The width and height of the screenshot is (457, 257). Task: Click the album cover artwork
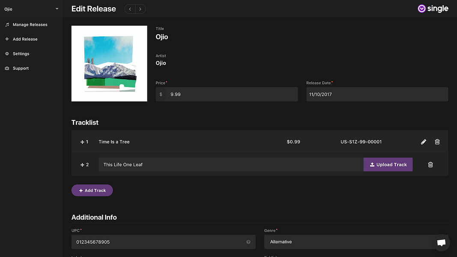[109, 63]
